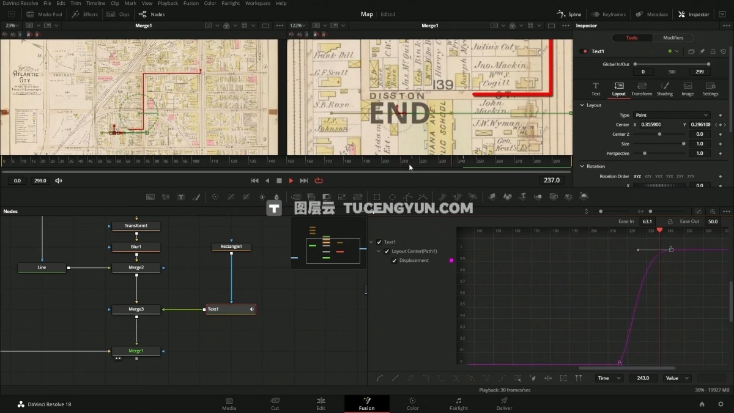Add an Ellipse mask from the toolbar

392,197
